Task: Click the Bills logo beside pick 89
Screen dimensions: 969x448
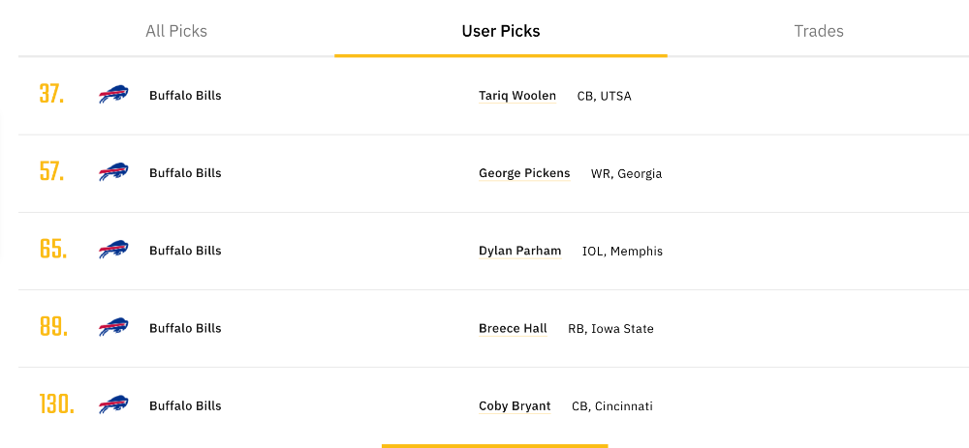Action: 113,328
